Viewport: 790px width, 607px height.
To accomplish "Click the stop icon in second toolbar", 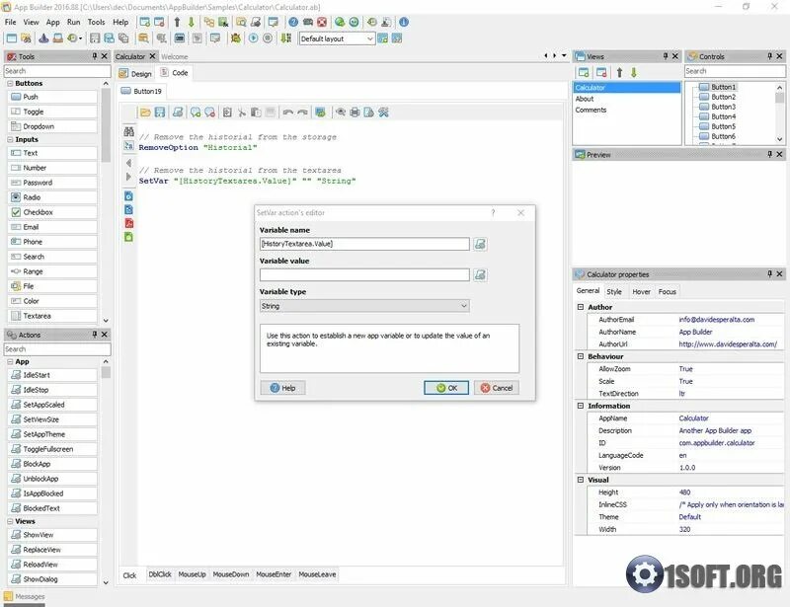I will coord(268,38).
